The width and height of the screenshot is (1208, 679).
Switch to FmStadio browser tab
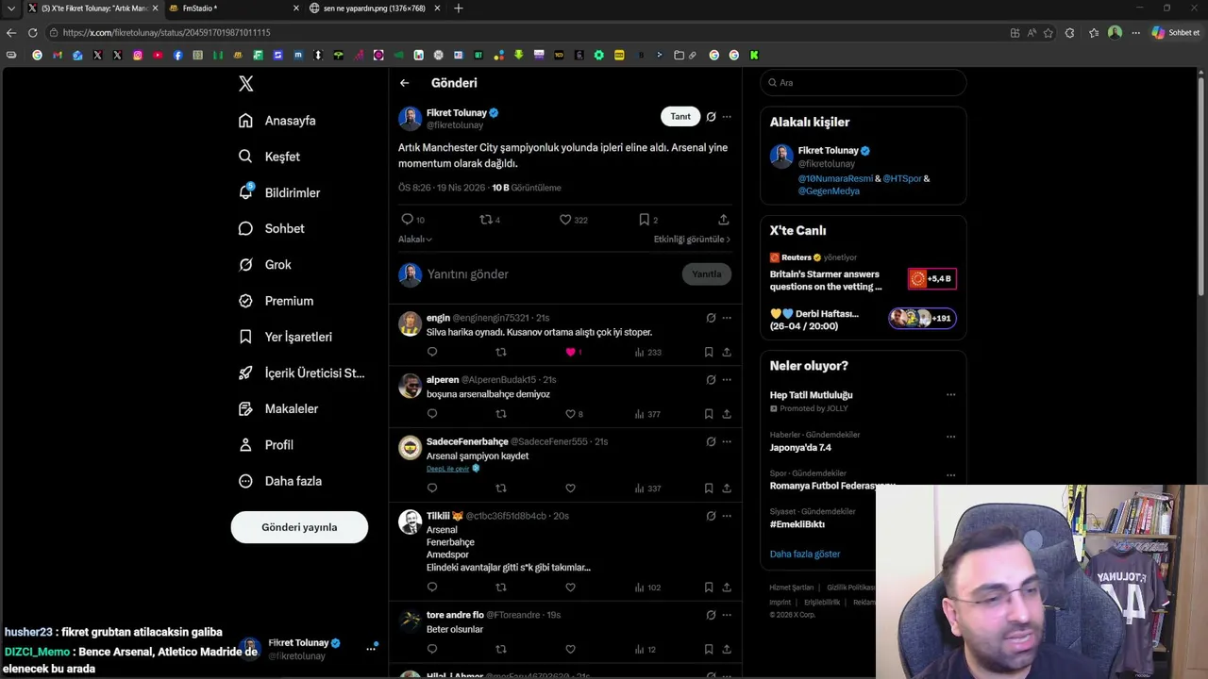point(231,8)
